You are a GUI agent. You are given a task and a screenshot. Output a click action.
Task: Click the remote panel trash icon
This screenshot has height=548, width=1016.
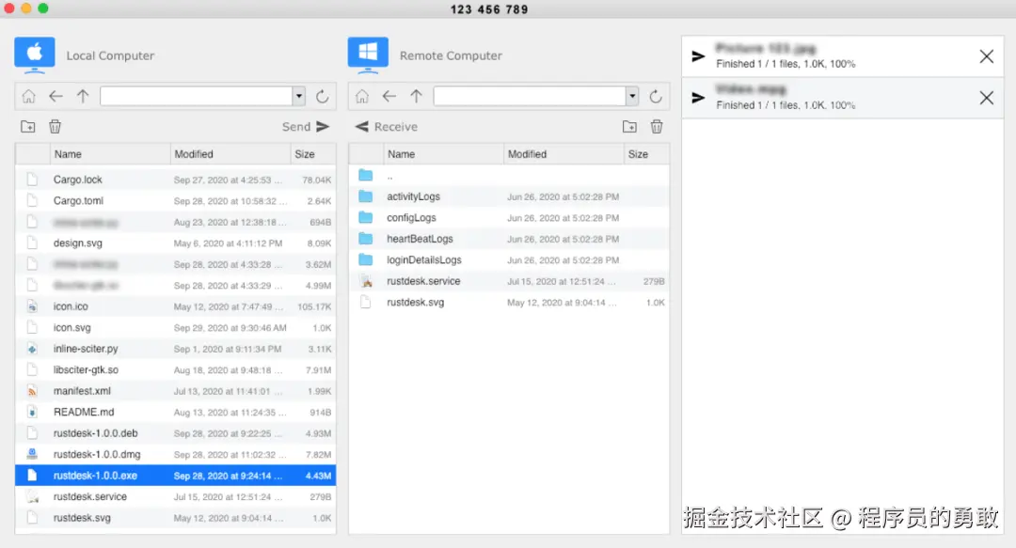[x=657, y=126]
